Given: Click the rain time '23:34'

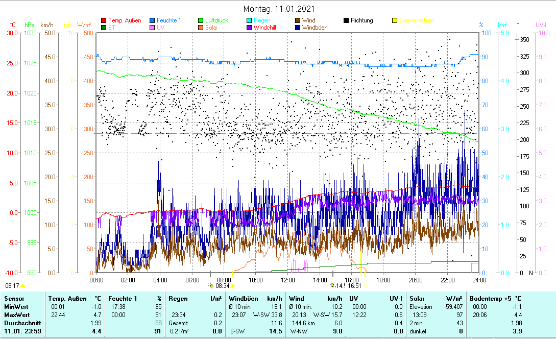Looking at the screenshot, I should pos(178,315).
